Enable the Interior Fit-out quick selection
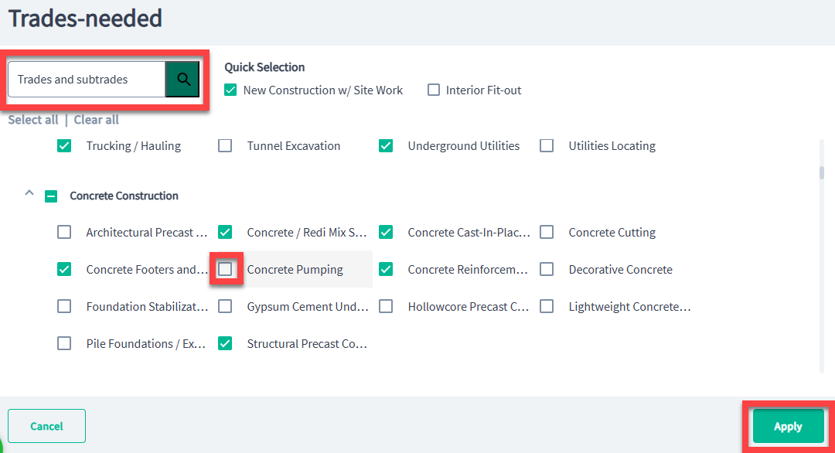This screenshot has width=835, height=453. point(434,90)
